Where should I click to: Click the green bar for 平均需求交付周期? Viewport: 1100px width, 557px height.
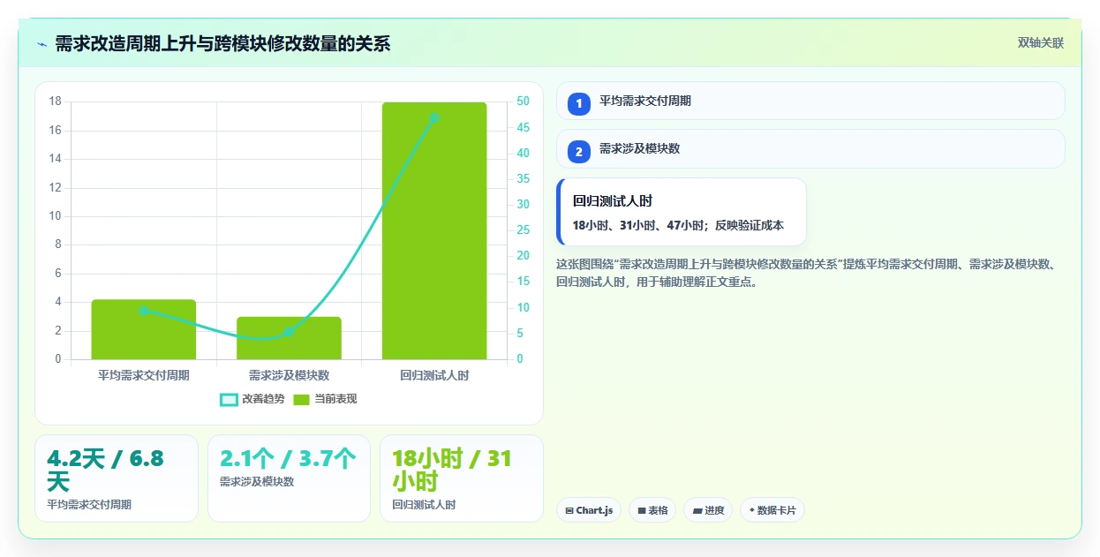click(x=144, y=329)
